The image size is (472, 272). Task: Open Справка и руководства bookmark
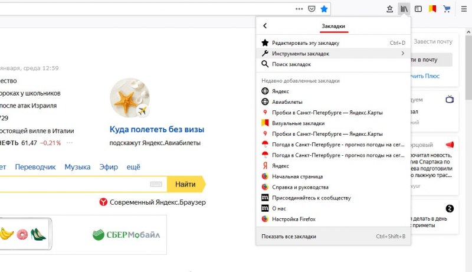point(333,187)
